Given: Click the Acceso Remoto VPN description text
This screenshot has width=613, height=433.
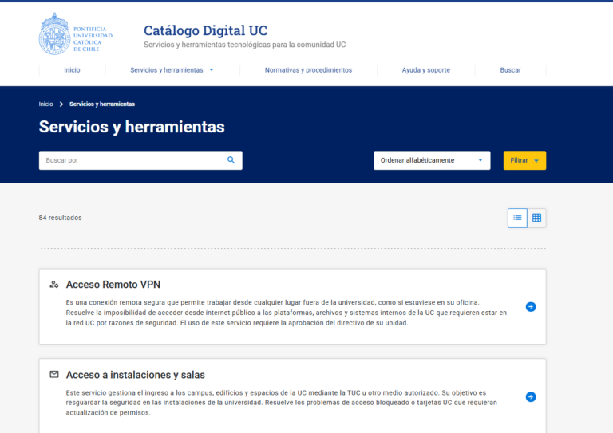Looking at the screenshot, I should (x=287, y=313).
